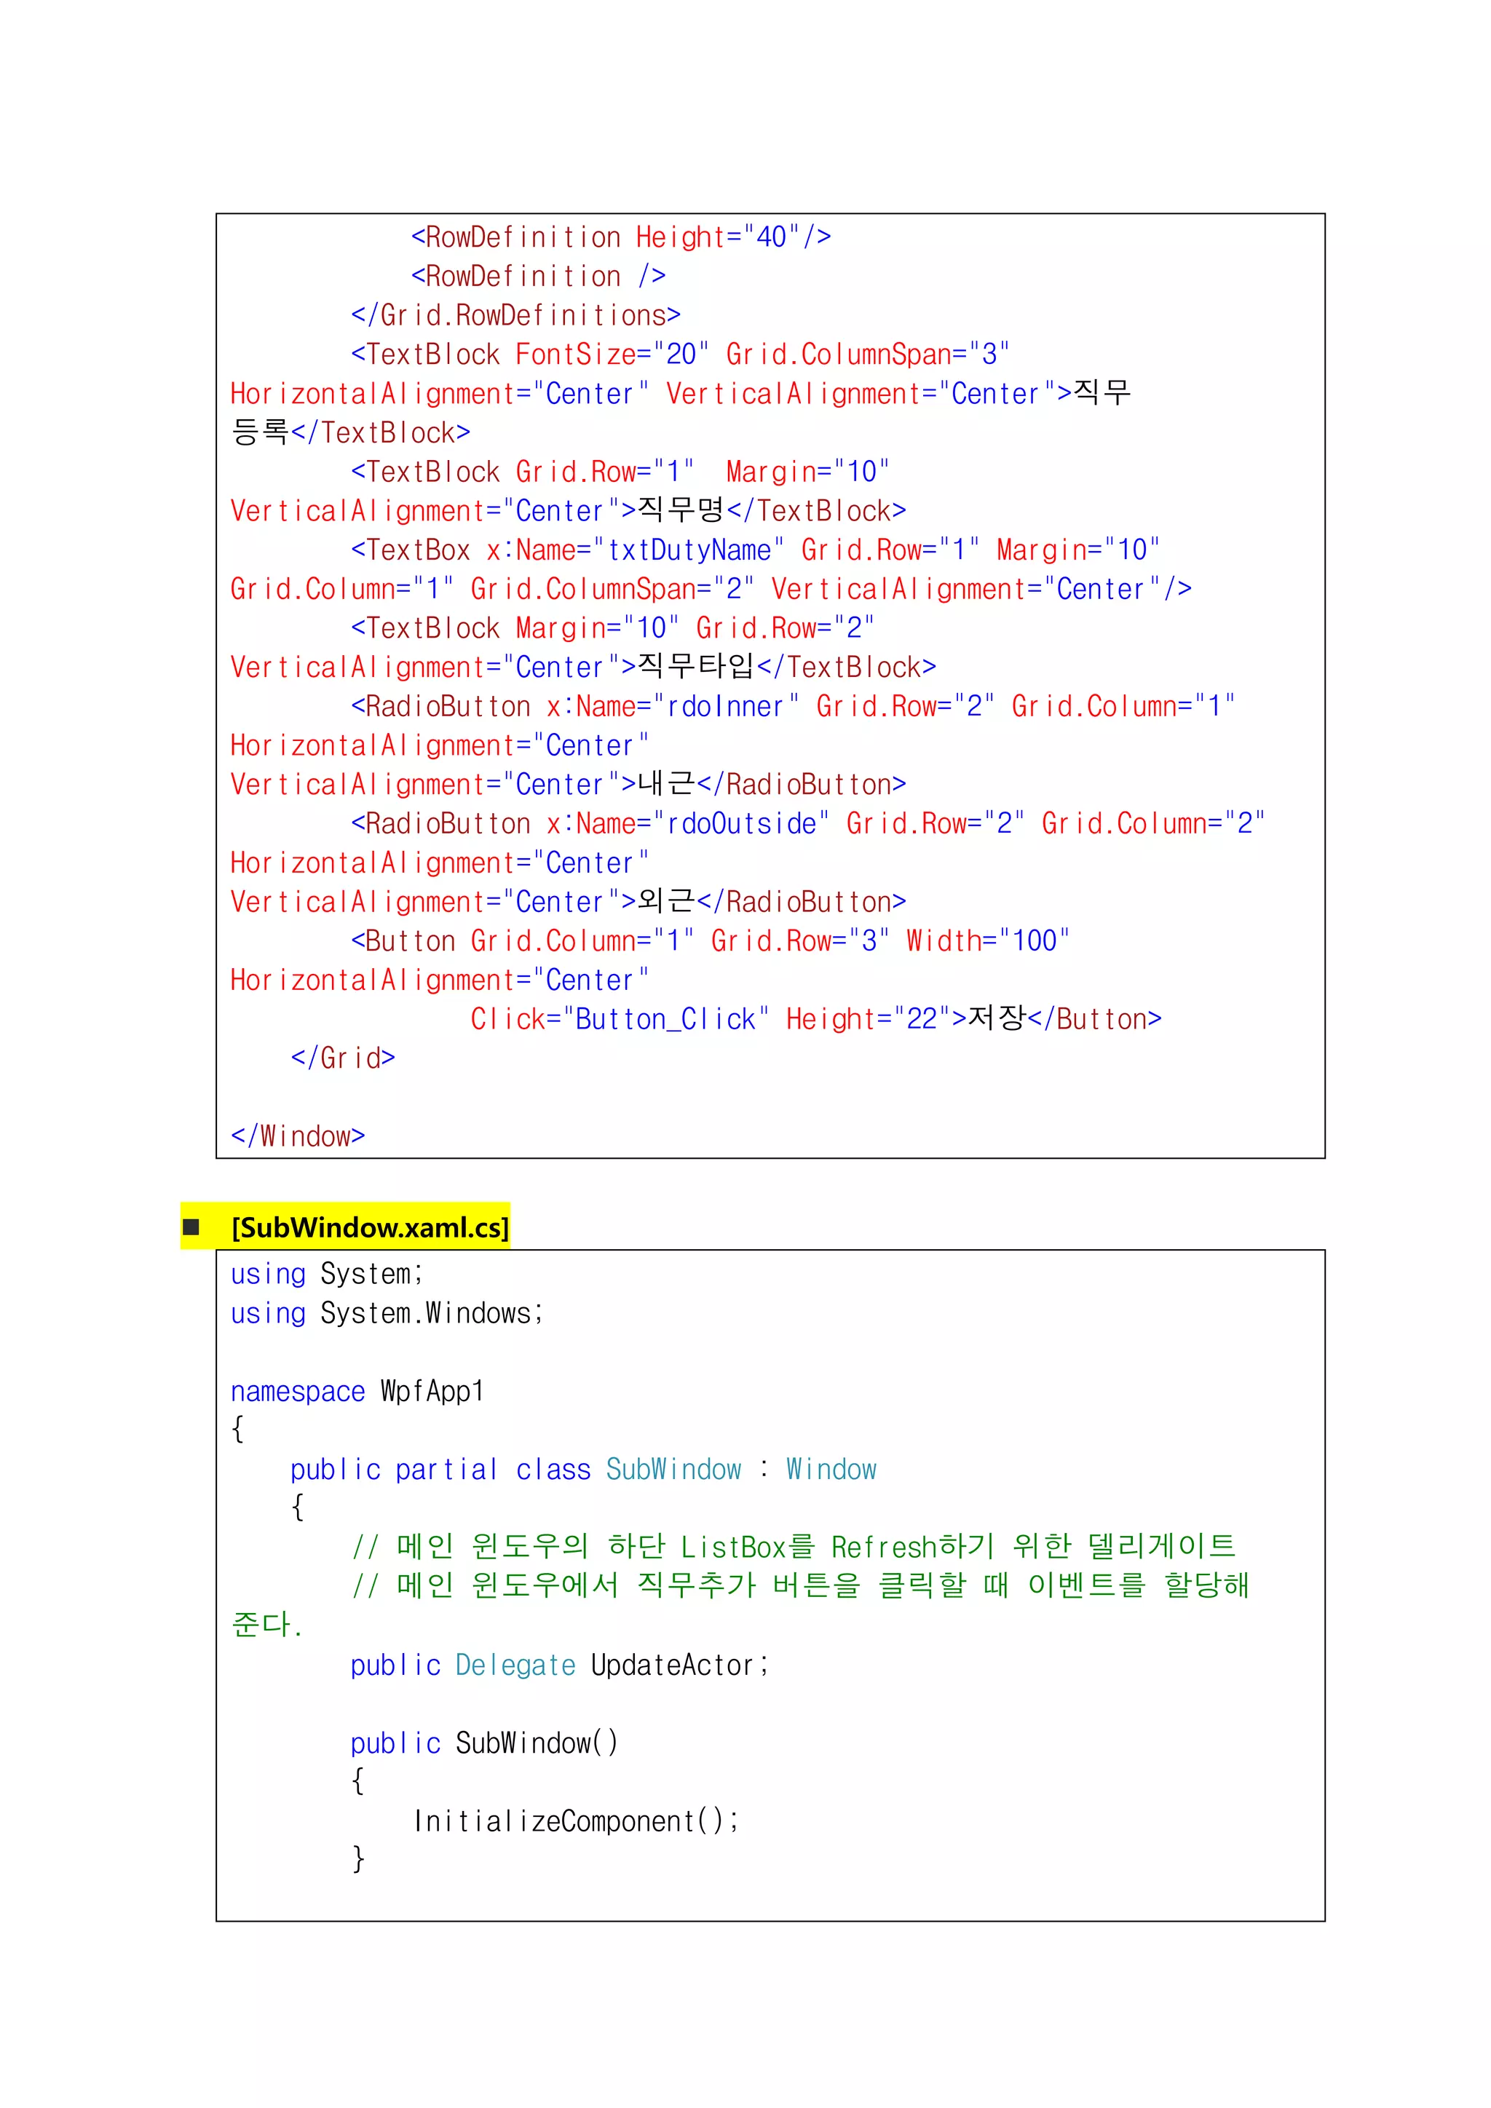Click the name rdoOutside in the RadioButton line

point(741,823)
